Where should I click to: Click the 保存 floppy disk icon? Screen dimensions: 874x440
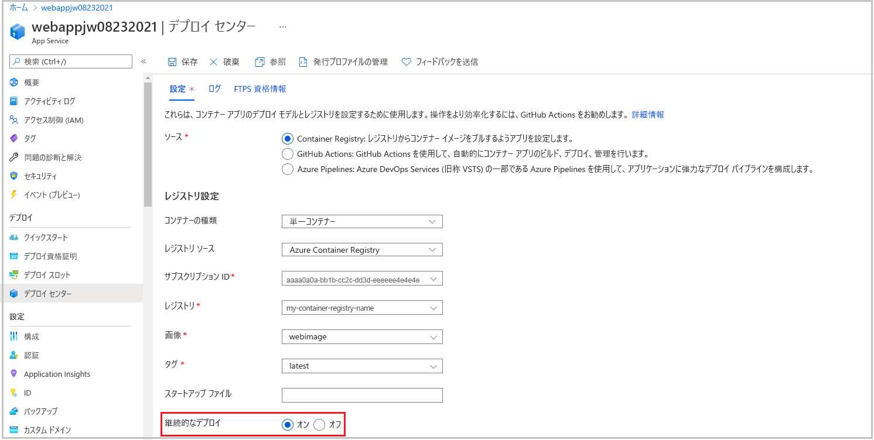click(172, 62)
